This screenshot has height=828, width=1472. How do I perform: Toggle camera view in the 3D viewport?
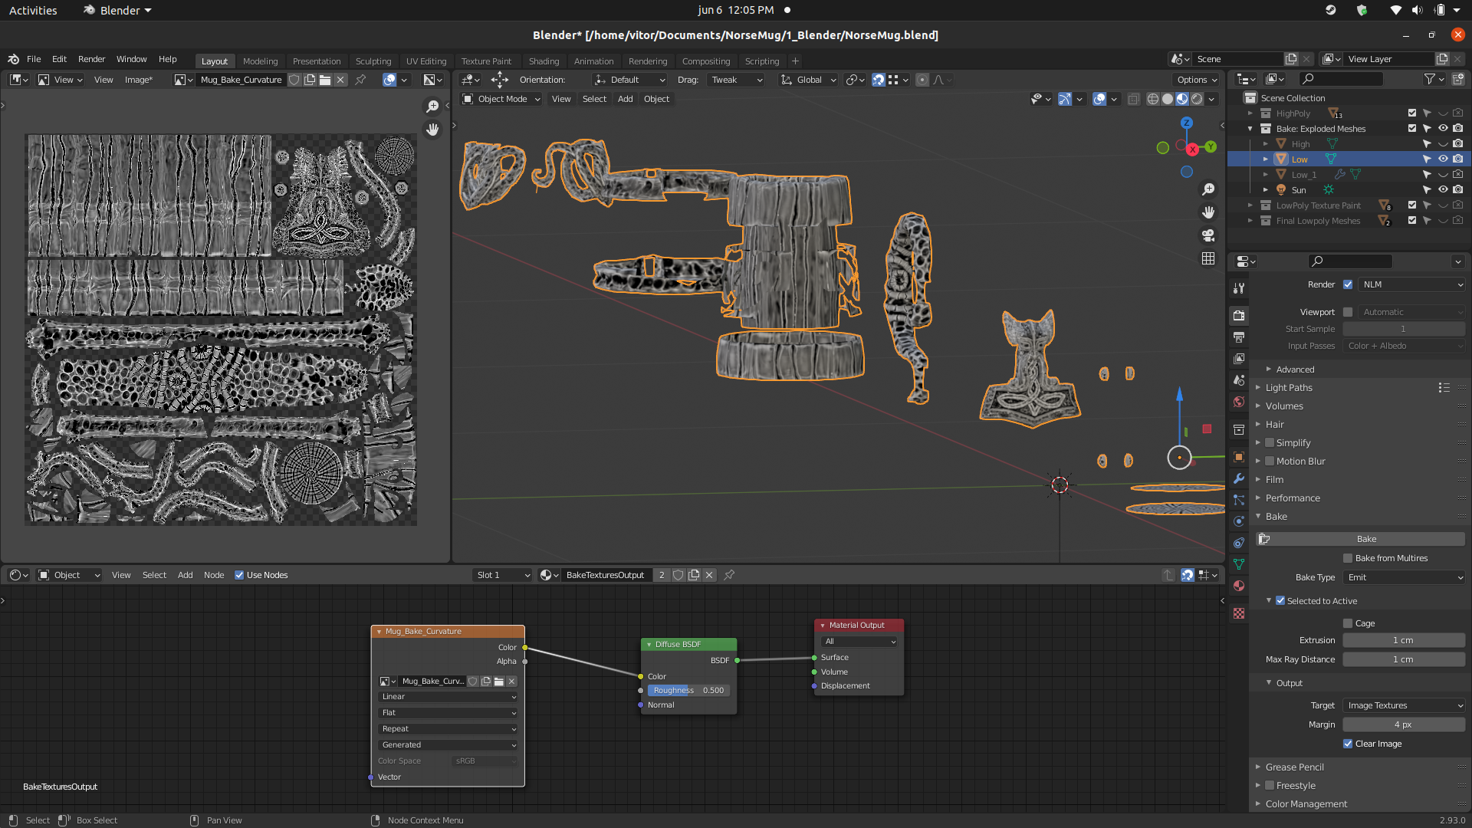pyautogui.click(x=1208, y=235)
